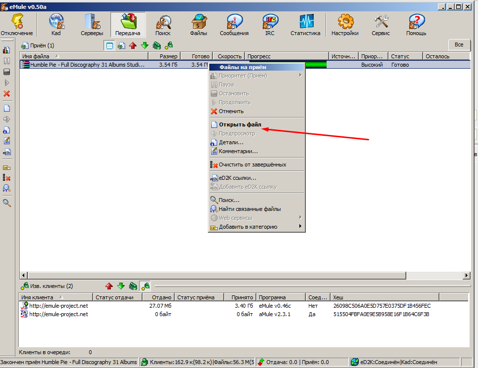Choose Открыть файл in context menu
The width and height of the screenshot is (478, 368).
(257, 124)
